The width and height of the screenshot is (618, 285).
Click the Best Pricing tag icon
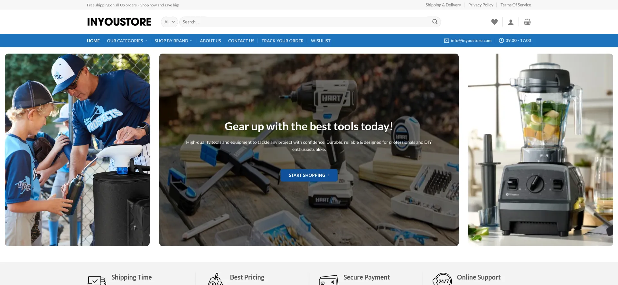(x=215, y=279)
